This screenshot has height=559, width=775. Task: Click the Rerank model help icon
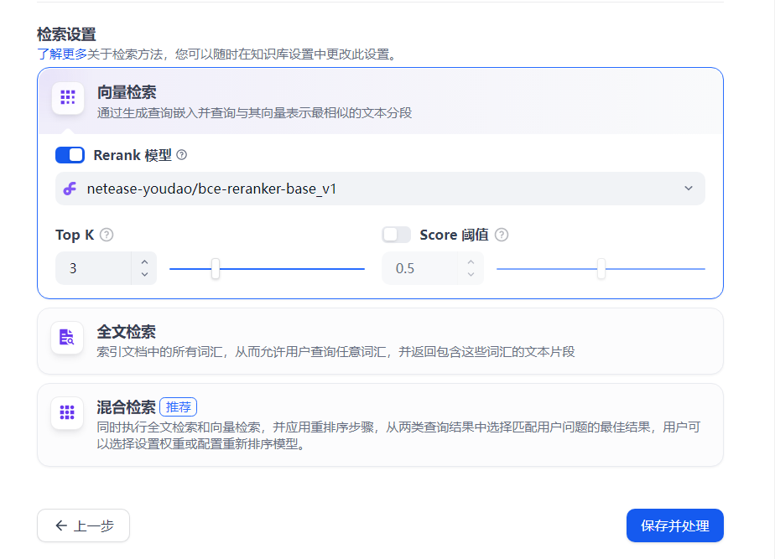(182, 155)
